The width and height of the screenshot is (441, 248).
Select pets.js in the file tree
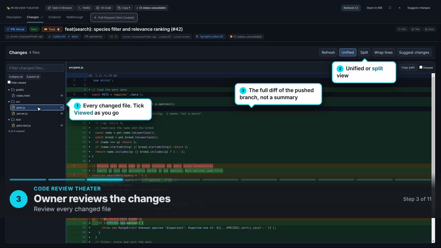(x=37, y=108)
